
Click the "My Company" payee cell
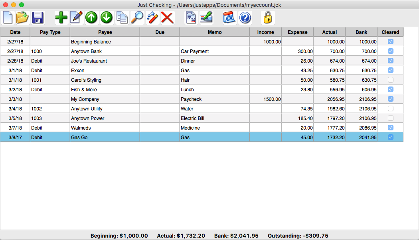tap(105, 99)
